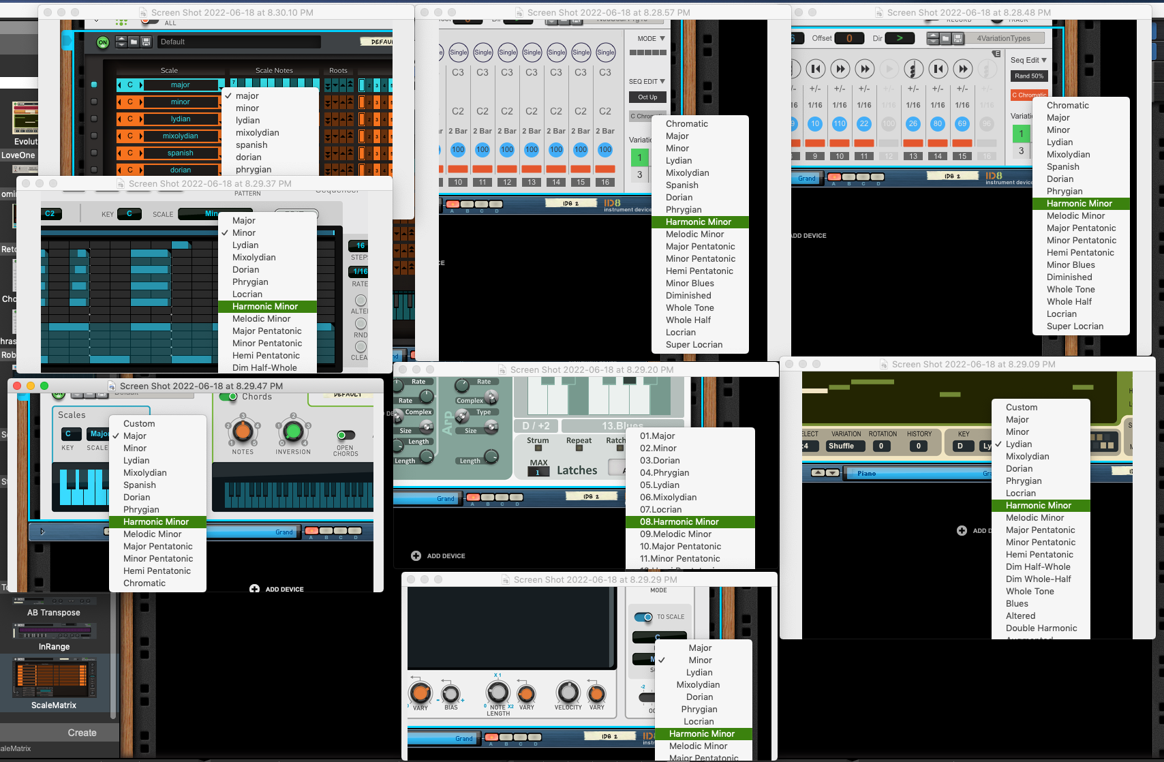Open mixolydian scale dropdown in ScaleMatrix

point(181,136)
